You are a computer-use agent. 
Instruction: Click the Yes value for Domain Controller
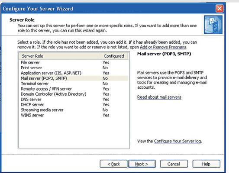(106, 94)
